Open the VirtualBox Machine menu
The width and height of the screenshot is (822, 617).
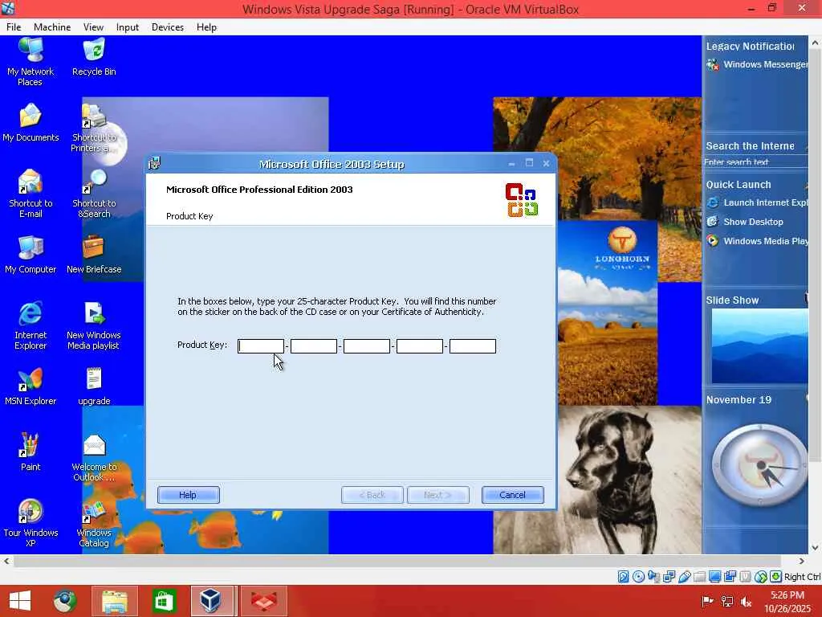pyautogui.click(x=52, y=27)
